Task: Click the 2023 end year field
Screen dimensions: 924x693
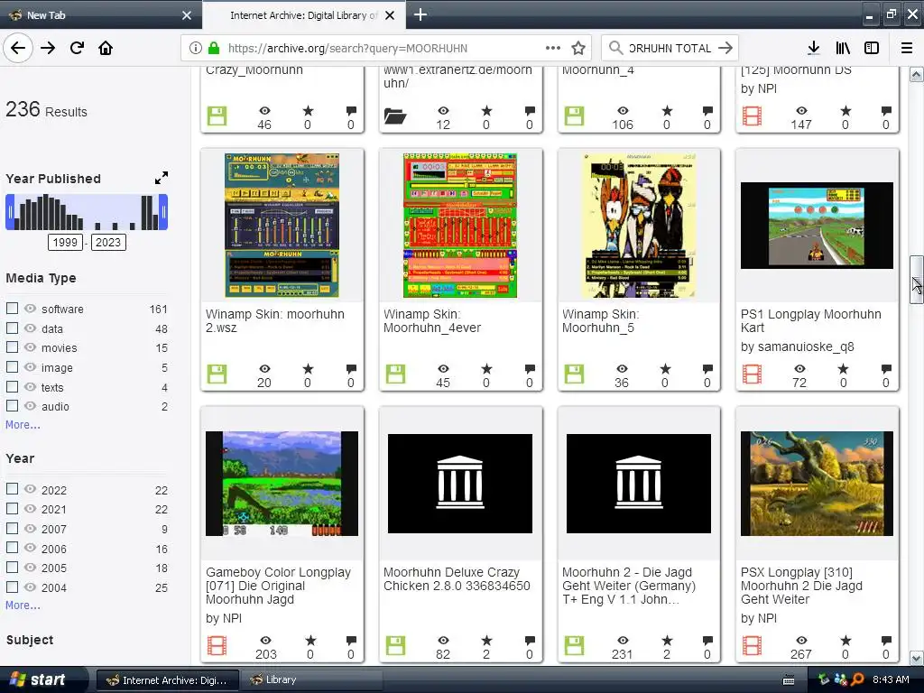Action: [x=108, y=242]
